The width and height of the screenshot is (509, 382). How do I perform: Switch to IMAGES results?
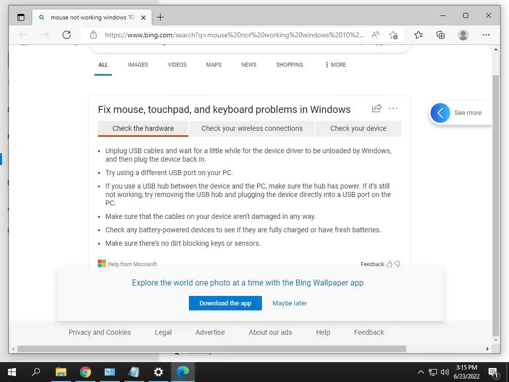(138, 65)
